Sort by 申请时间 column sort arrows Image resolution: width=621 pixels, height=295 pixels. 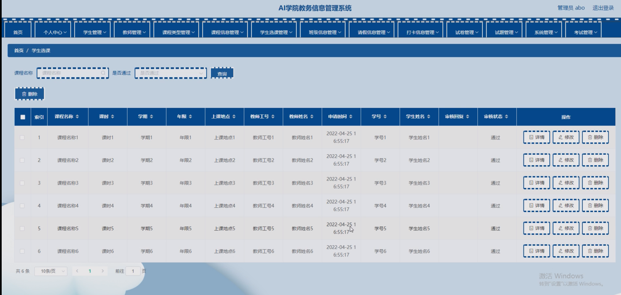click(x=351, y=117)
